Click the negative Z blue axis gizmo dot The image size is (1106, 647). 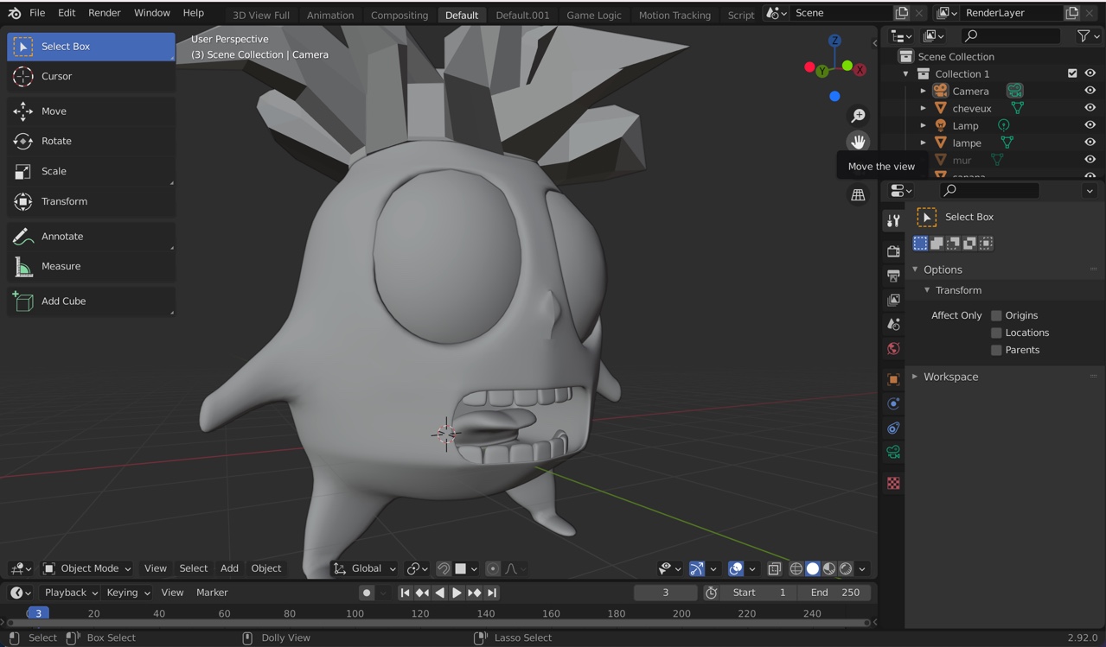834,96
